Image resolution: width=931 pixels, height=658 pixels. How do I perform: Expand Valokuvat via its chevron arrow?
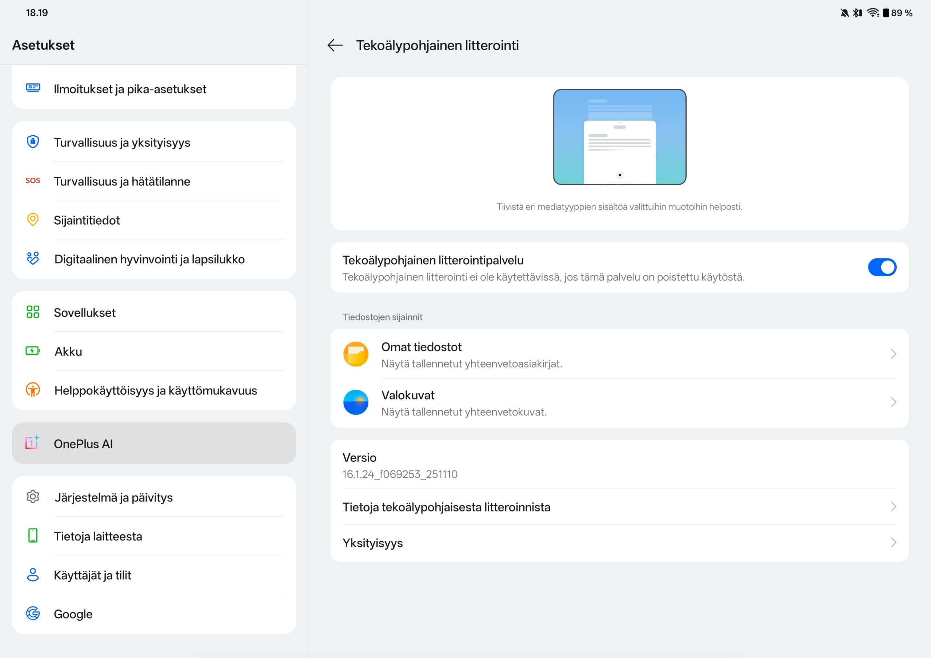(893, 402)
